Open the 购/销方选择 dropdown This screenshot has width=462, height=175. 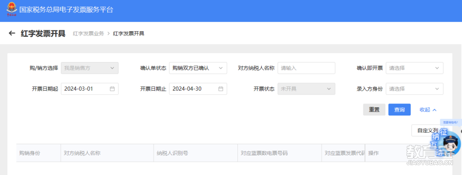pyautogui.click(x=89, y=68)
